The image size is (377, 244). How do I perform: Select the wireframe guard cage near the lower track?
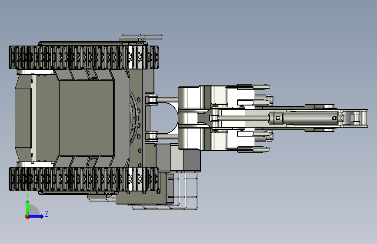[185, 190]
